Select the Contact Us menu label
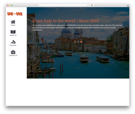The width and height of the screenshot is (135, 114). coord(13,55)
